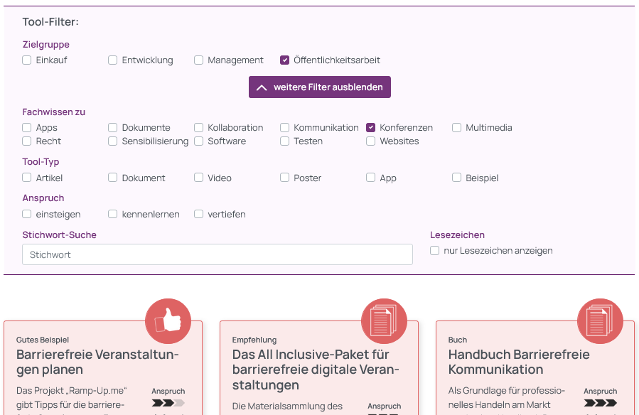Check the Management target group
The height and width of the screenshot is (415, 639).
(198, 60)
